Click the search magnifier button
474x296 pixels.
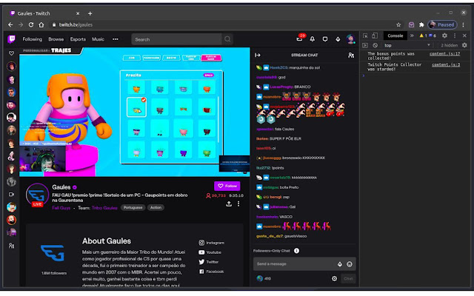point(227,39)
